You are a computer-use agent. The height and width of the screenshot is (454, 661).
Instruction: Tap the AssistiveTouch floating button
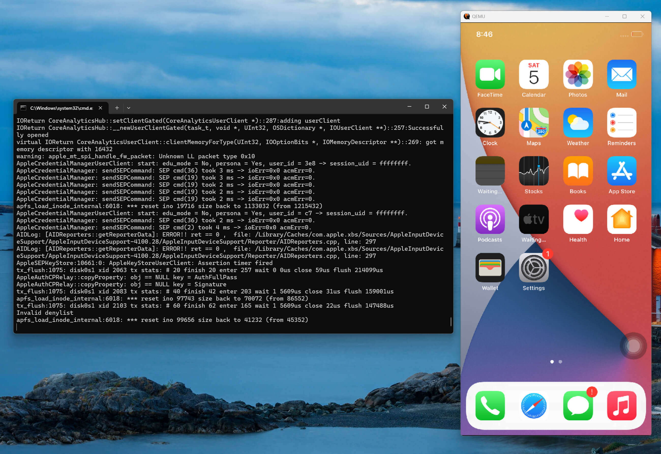coord(633,346)
